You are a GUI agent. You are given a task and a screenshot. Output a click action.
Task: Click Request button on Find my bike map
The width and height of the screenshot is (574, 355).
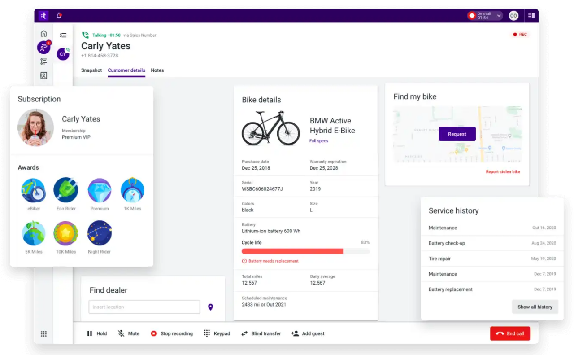pos(457,134)
